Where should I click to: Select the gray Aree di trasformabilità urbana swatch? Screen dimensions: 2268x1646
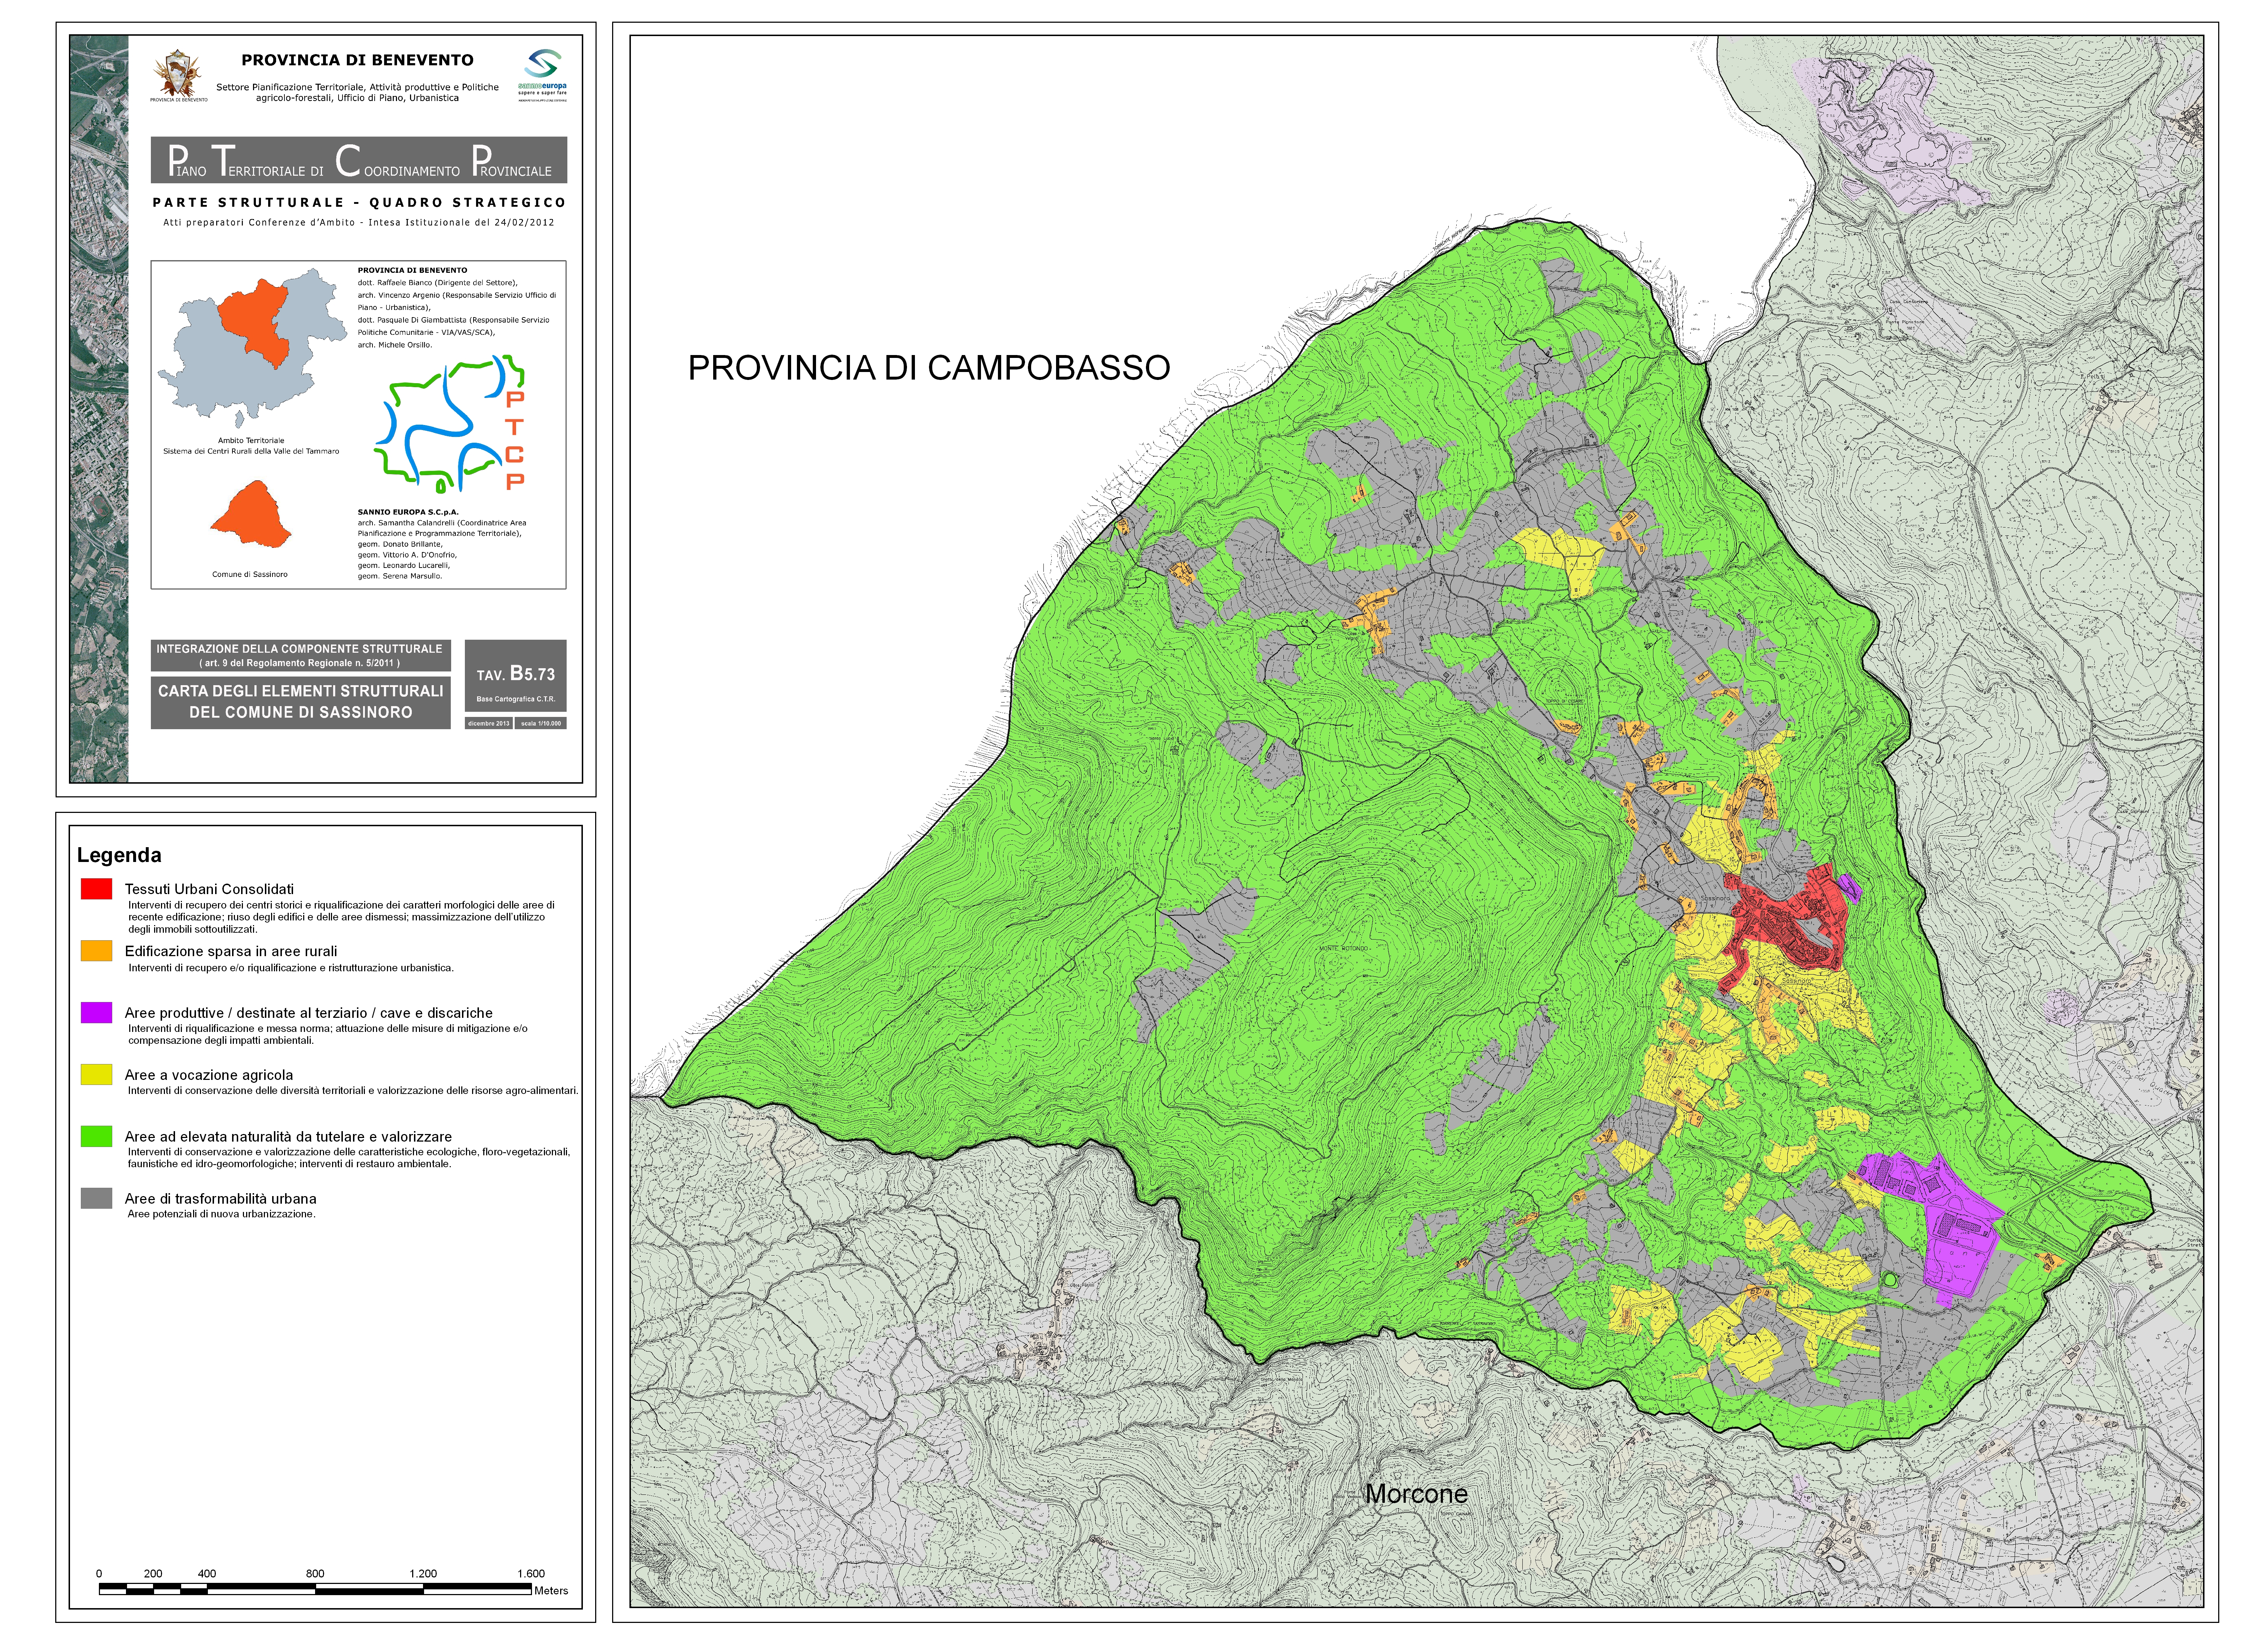tap(96, 1198)
